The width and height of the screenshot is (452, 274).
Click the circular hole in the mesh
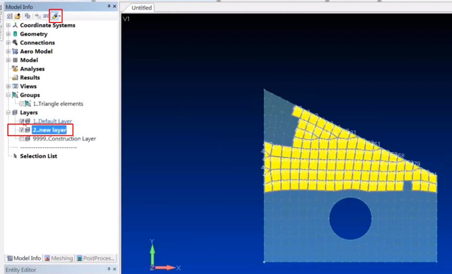click(350, 218)
